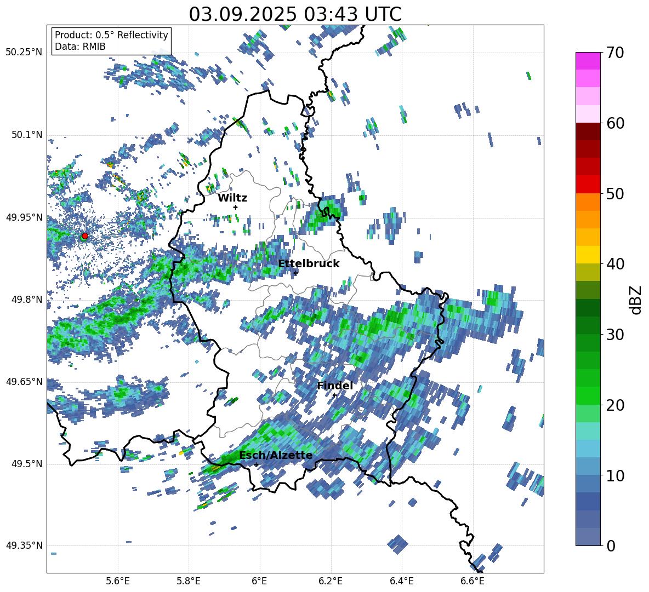Viewport: 649px width, 592px height.
Task: Click the Findel cross marker
Action: 334,395
